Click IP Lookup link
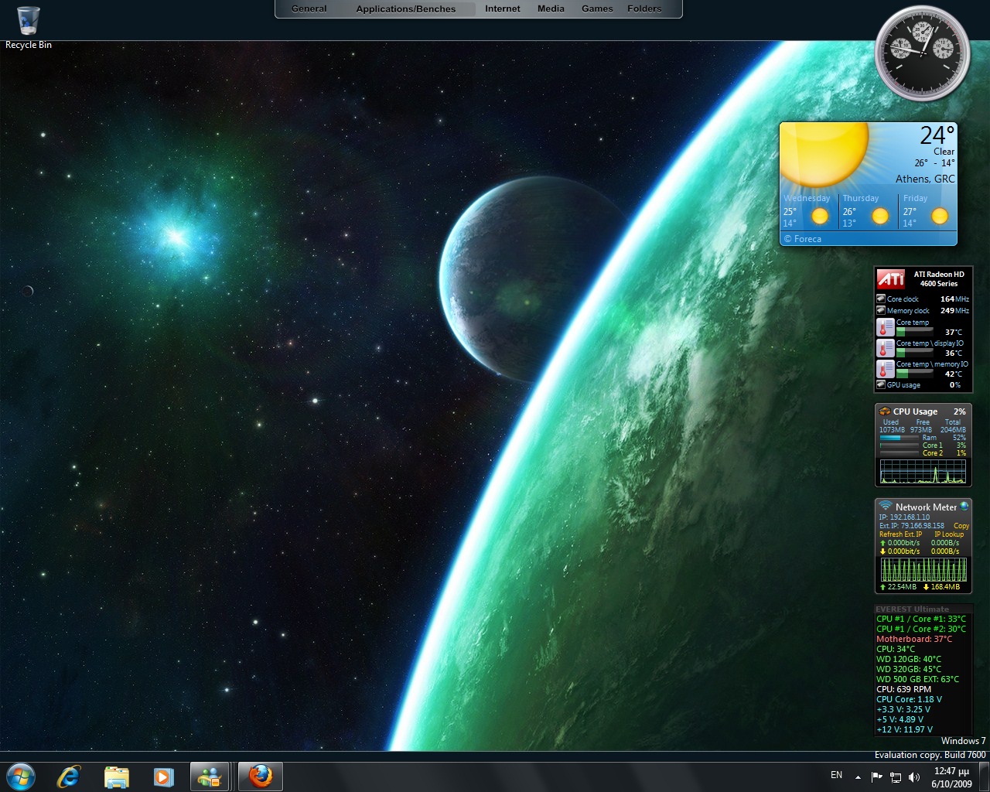Image resolution: width=990 pixels, height=792 pixels. click(949, 534)
